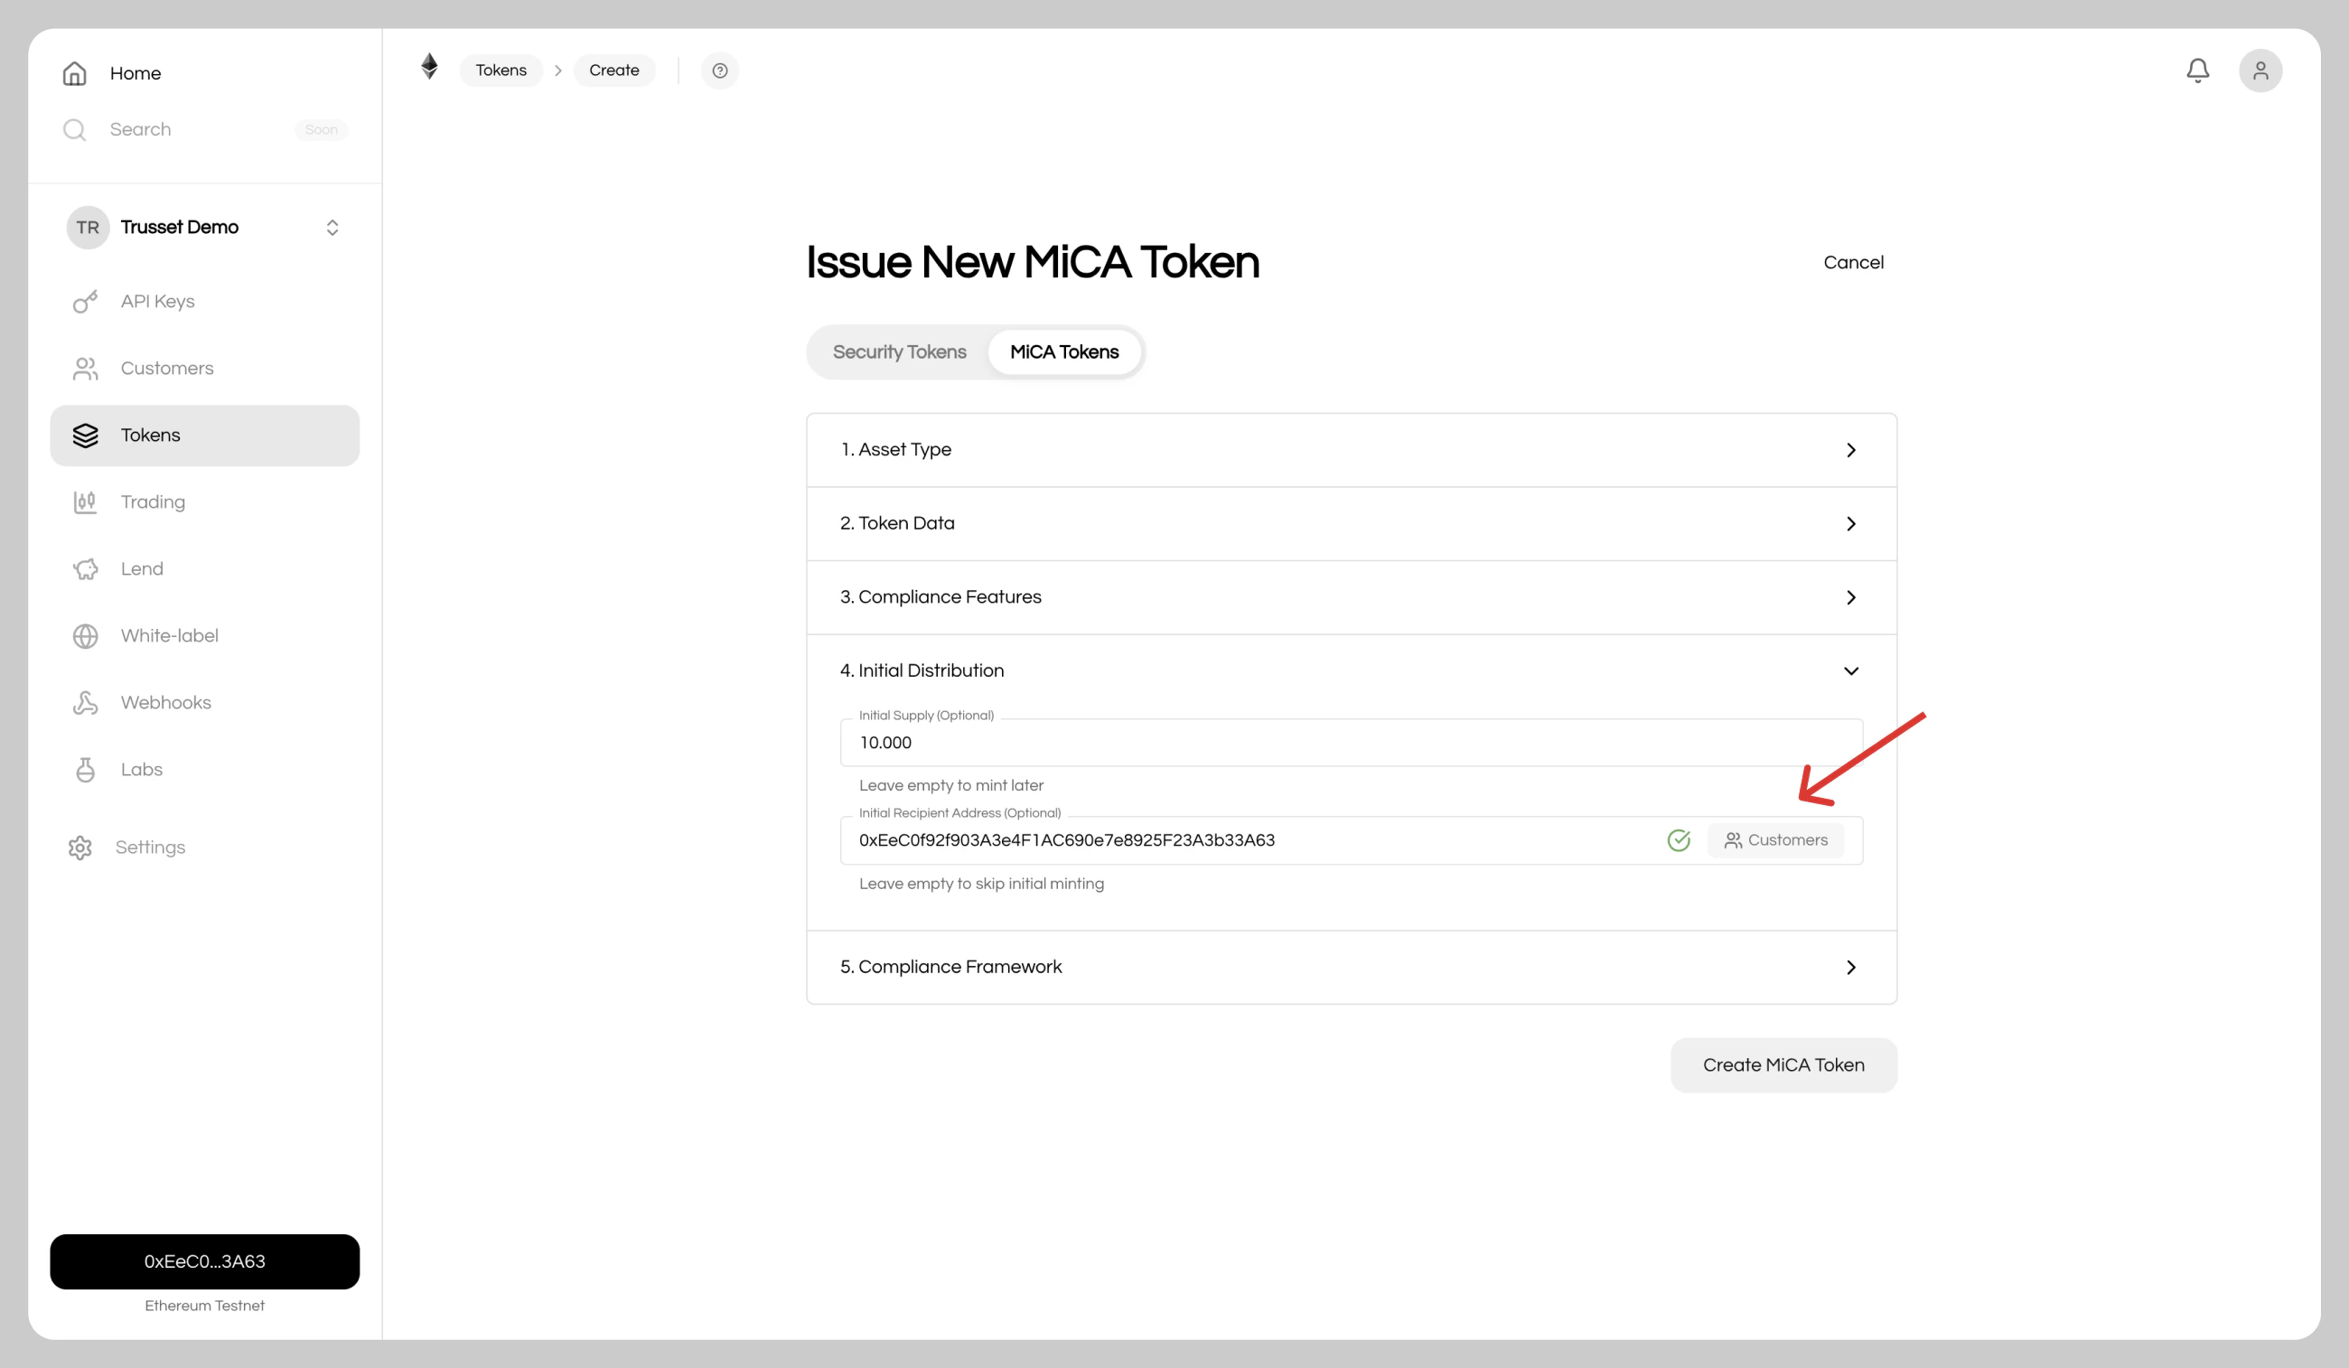2349x1368 pixels.
Task: Expand the Compliance Features section
Action: [x=1851, y=597]
